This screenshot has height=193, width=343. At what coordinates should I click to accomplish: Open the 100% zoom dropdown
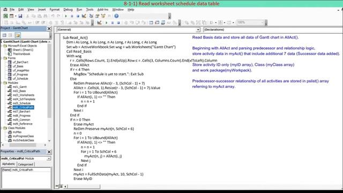pos(262,23)
